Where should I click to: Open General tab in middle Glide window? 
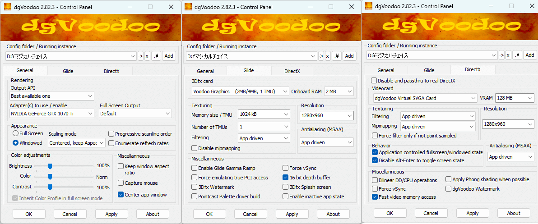click(205, 71)
